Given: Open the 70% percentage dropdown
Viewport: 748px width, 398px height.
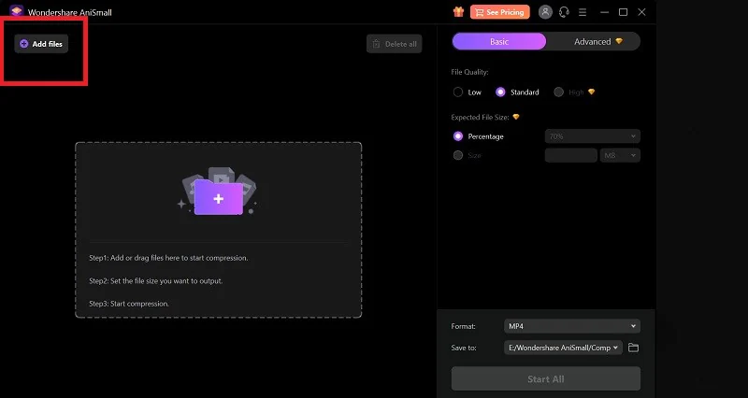Looking at the screenshot, I should coord(593,136).
